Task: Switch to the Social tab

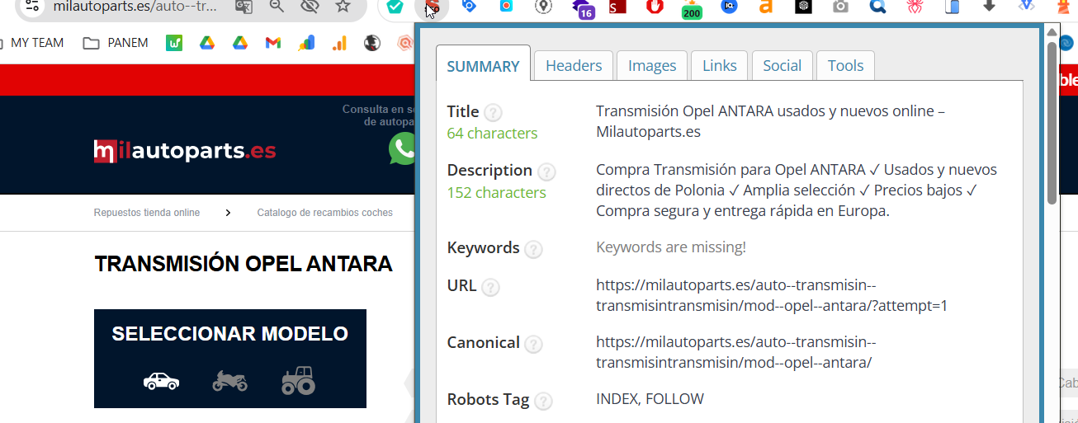Action: point(782,66)
